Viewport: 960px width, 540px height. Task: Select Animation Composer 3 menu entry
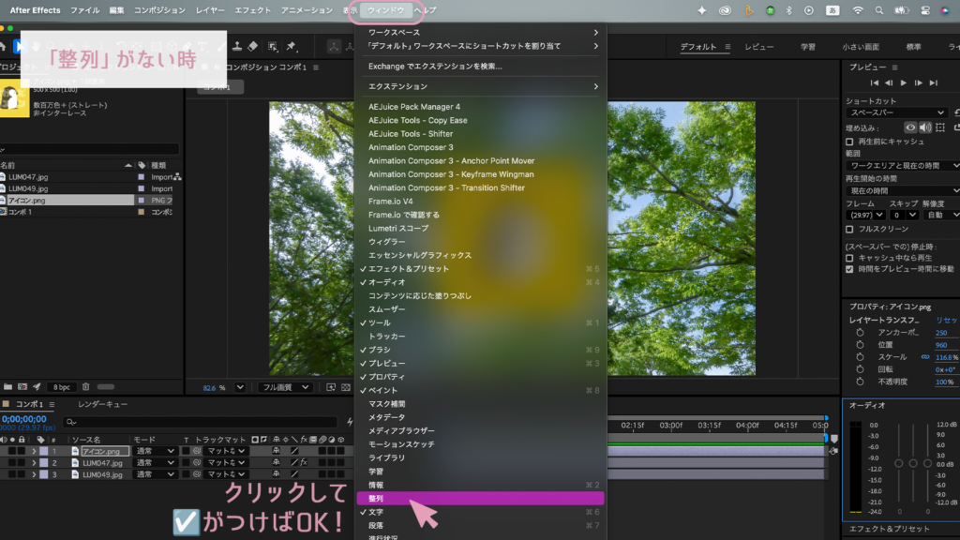point(480,147)
